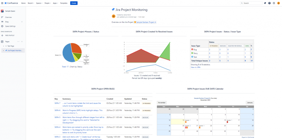Click the green In Progress pie slice
Viewport: 282px width, 140px height.
[77, 55]
